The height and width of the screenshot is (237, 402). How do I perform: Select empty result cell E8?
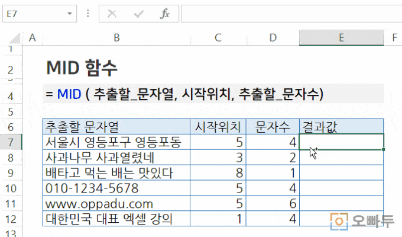click(342, 158)
